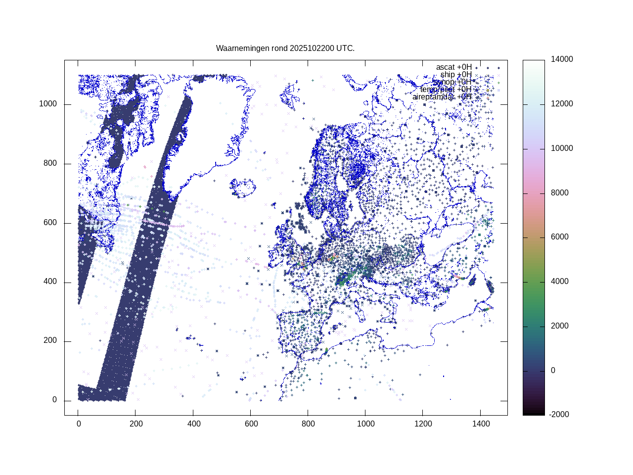633x475 pixels.
Task: Click the y-axis tick label 1000
Action: tap(48, 104)
